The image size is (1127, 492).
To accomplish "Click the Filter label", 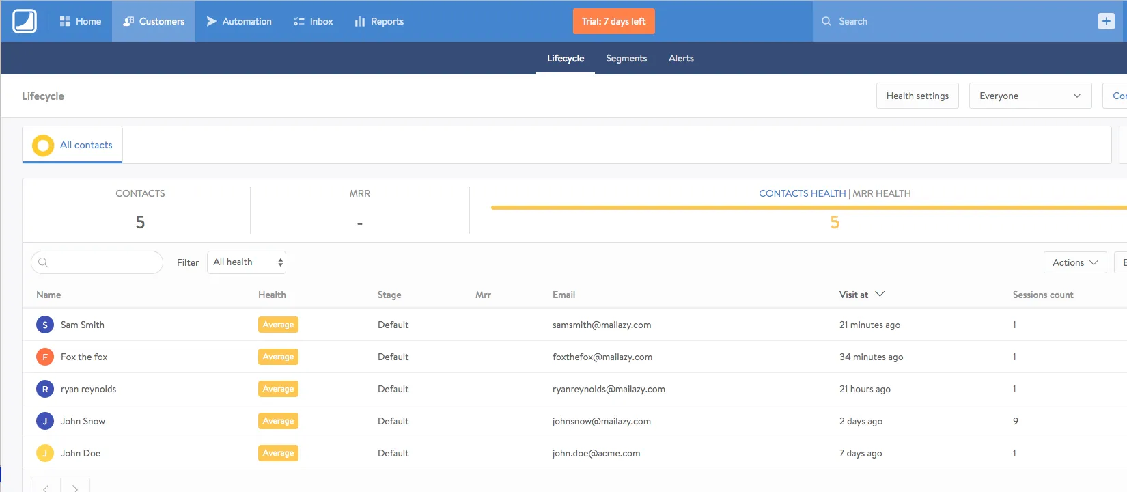I will pyautogui.click(x=188, y=262).
